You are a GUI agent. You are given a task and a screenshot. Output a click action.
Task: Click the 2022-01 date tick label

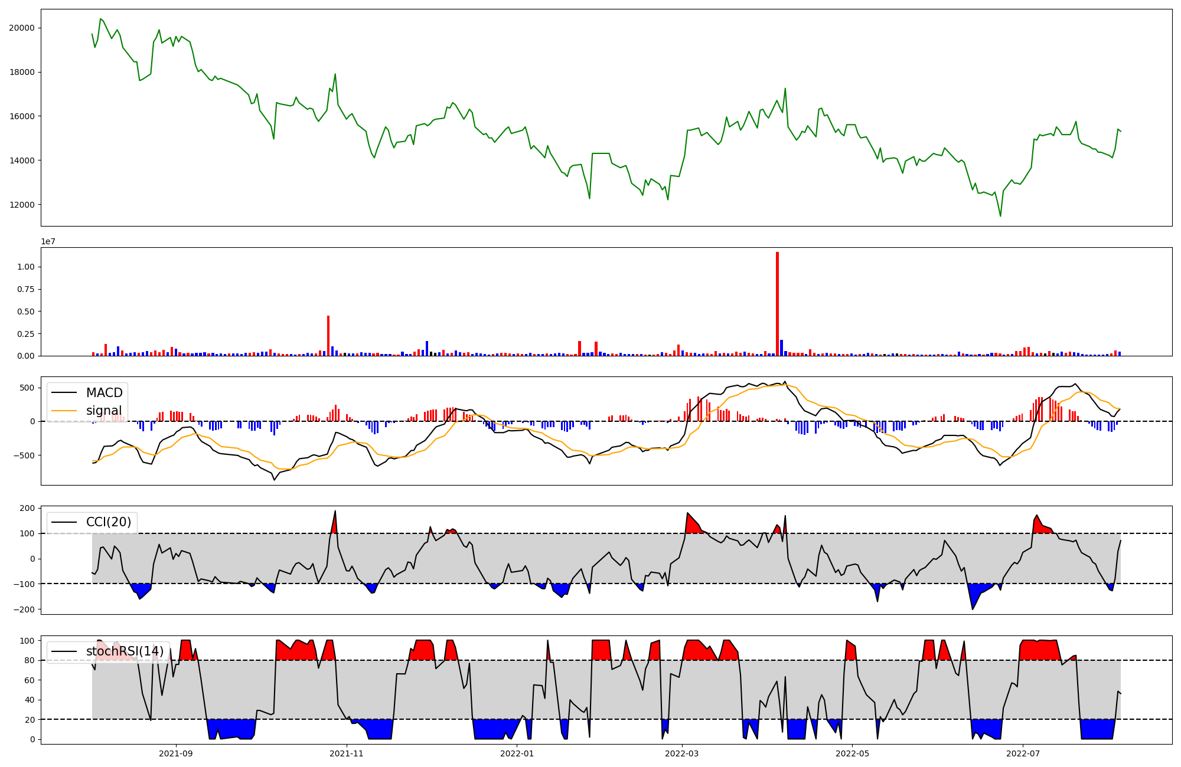click(x=517, y=753)
